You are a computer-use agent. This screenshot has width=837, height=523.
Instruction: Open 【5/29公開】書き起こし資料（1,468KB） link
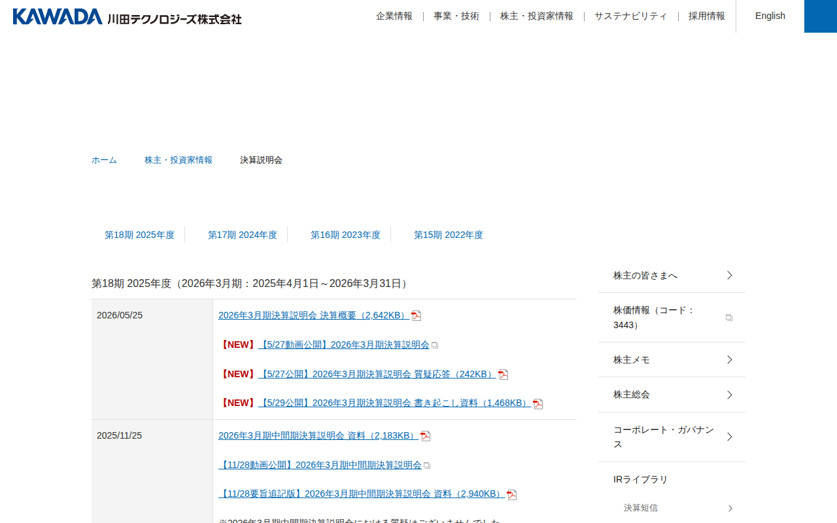coord(394,403)
